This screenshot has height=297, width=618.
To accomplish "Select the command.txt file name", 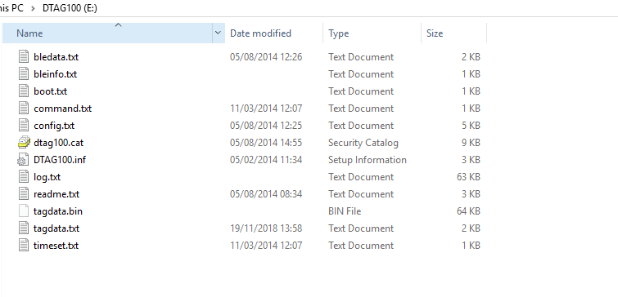I will [x=63, y=109].
